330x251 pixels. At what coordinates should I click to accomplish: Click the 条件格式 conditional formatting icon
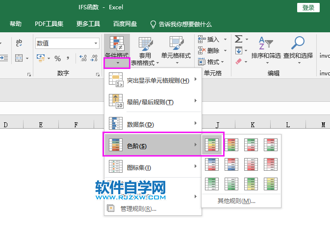tap(117, 46)
